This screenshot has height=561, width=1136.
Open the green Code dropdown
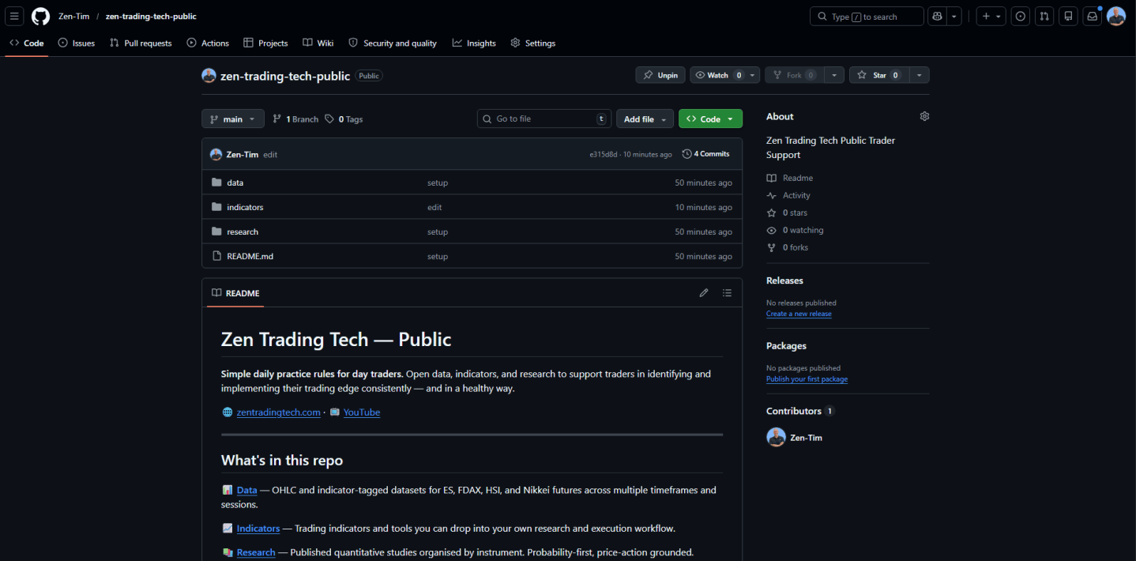point(710,119)
